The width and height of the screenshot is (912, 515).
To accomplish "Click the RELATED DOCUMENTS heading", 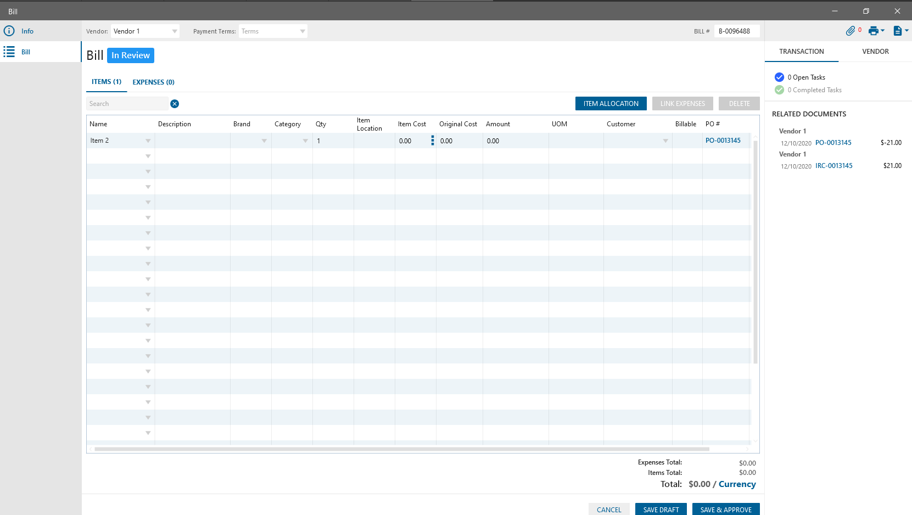I will tap(809, 114).
